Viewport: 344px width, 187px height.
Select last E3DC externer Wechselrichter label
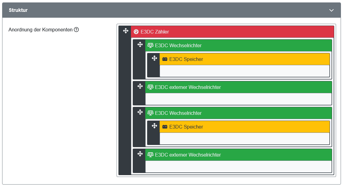coord(188,155)
